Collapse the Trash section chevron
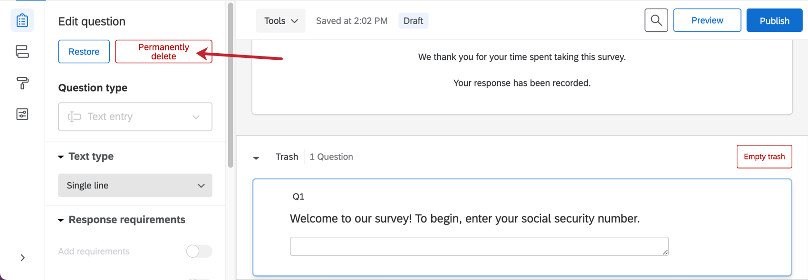 256,157
